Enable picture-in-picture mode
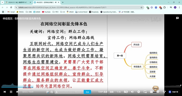Screen dimensions: 182x96 tap(145, 92)
